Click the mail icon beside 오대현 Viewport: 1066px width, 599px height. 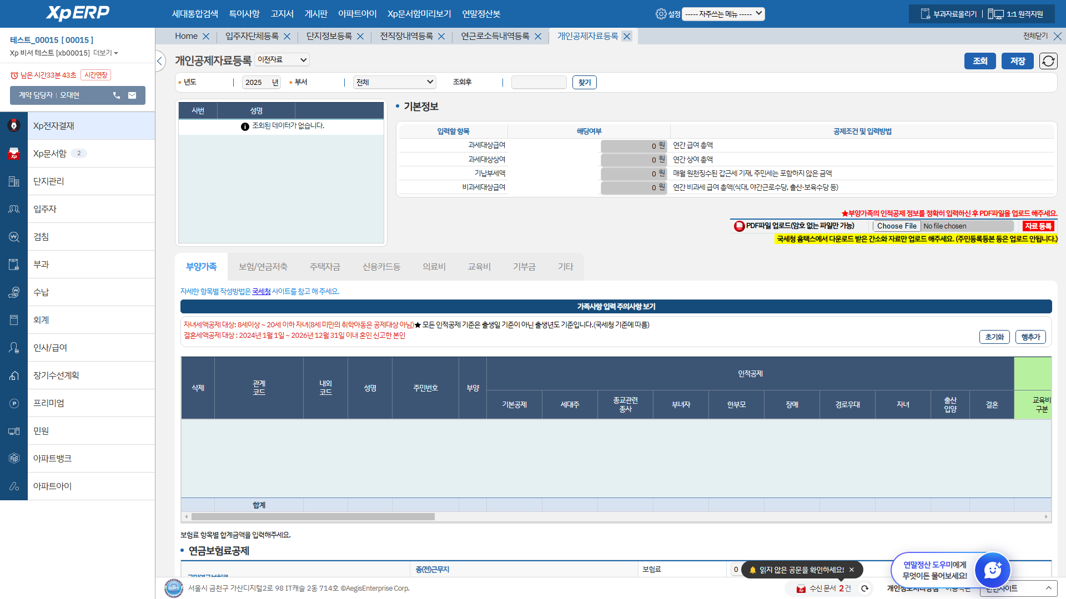(x=132, y=95)
